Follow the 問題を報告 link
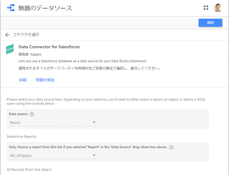Viewport: 229px width, 175px height. (45, 80)
